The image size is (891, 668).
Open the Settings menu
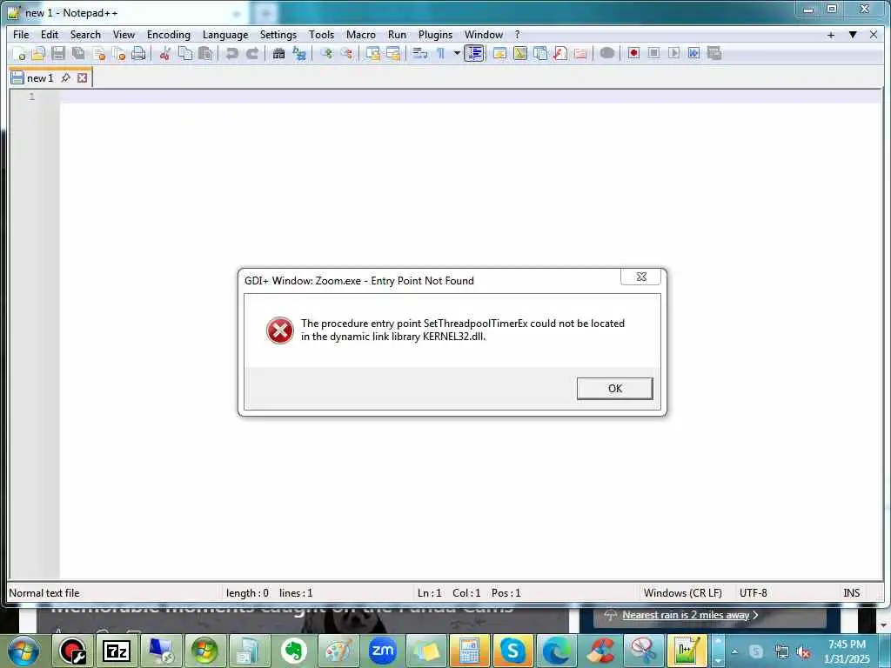[x=278, y=35]
